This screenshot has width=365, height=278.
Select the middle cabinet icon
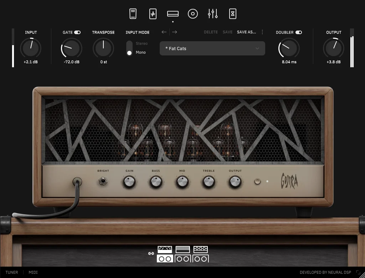[x=183, y=258]
